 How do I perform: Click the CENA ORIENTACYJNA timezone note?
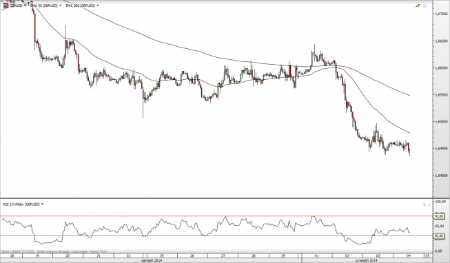pos(54,251)
